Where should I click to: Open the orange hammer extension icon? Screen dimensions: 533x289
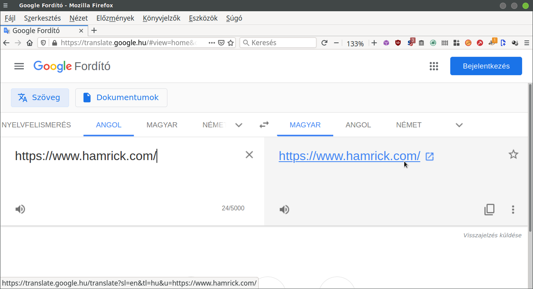coord(468,43)
